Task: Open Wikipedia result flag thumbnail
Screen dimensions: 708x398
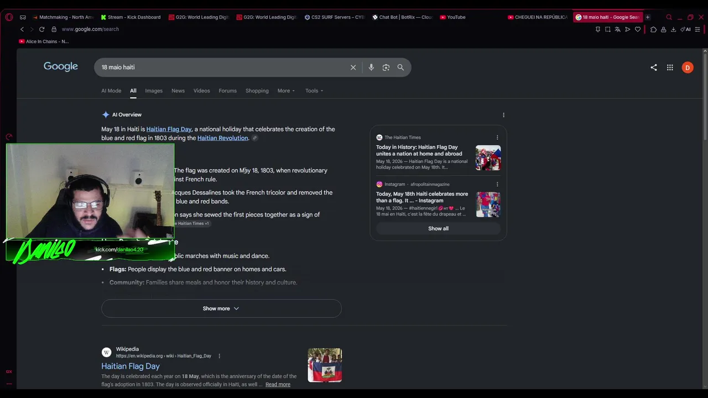Action: [x=325, y=365]
